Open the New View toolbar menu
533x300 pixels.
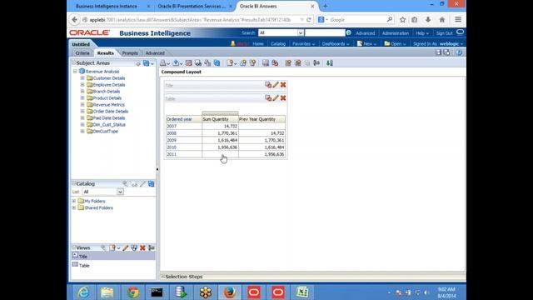[x=232, y=63]
